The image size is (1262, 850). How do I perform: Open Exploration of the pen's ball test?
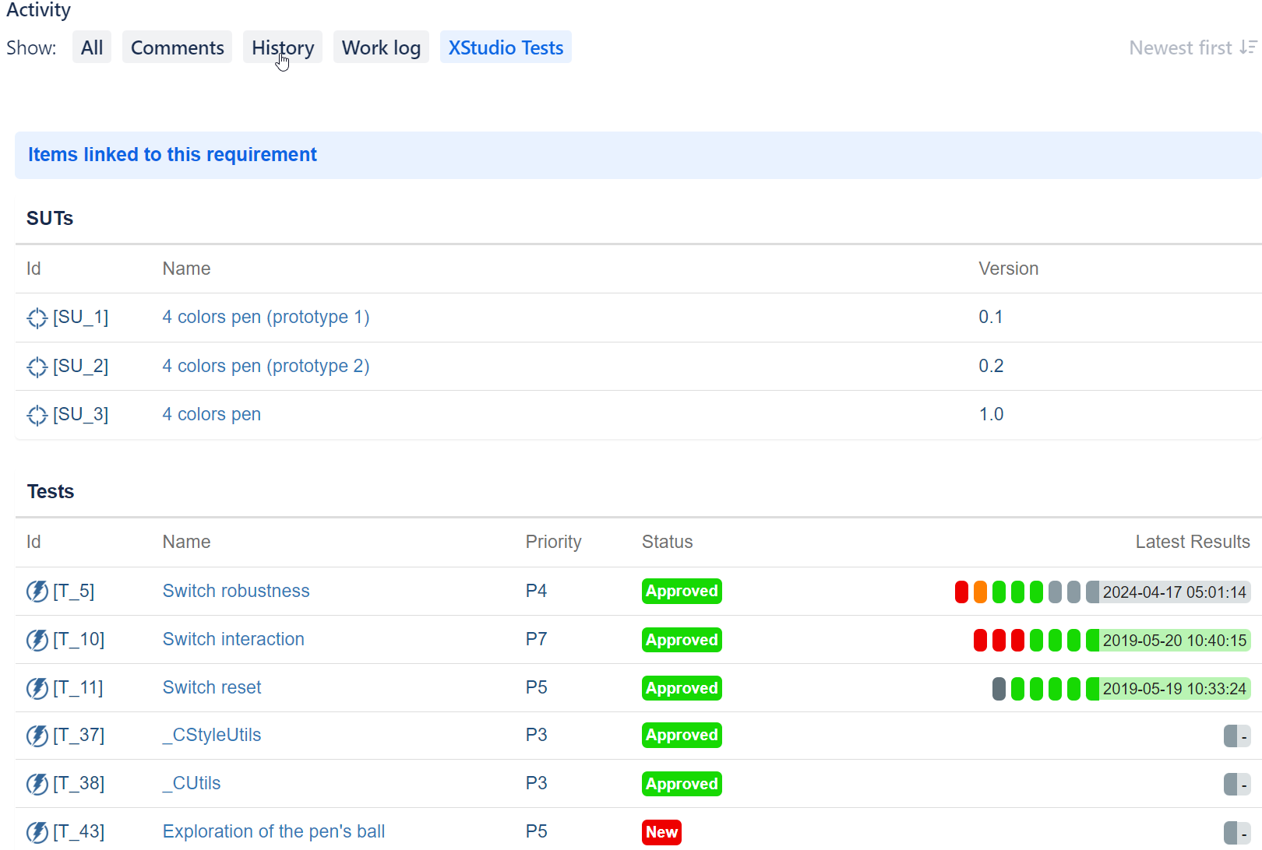273,831
